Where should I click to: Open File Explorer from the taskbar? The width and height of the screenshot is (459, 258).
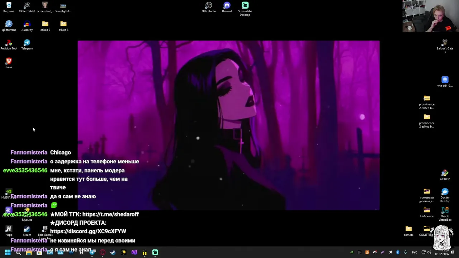[x=29, y=252]
